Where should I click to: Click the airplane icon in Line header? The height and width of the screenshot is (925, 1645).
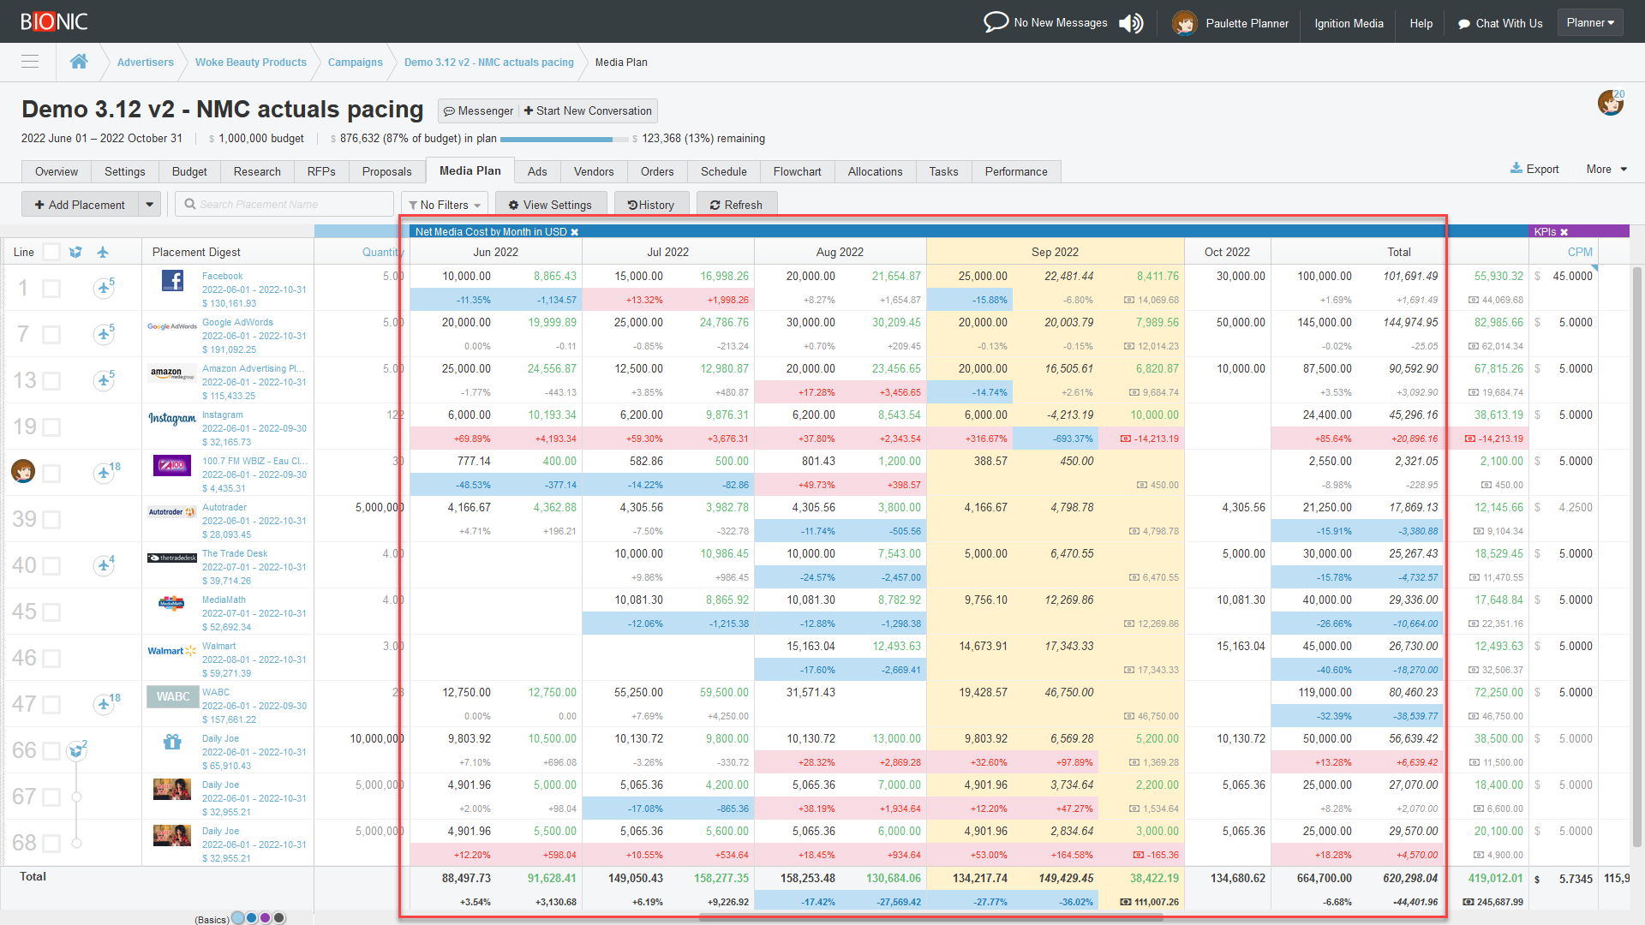[103, 252]
